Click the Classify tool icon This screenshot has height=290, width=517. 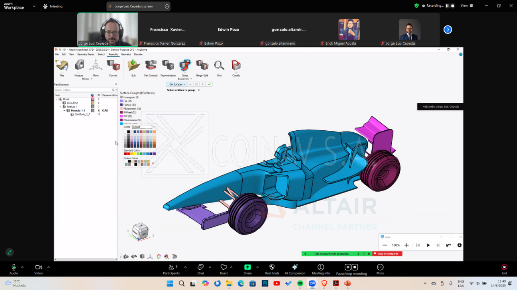coord(236,65)
